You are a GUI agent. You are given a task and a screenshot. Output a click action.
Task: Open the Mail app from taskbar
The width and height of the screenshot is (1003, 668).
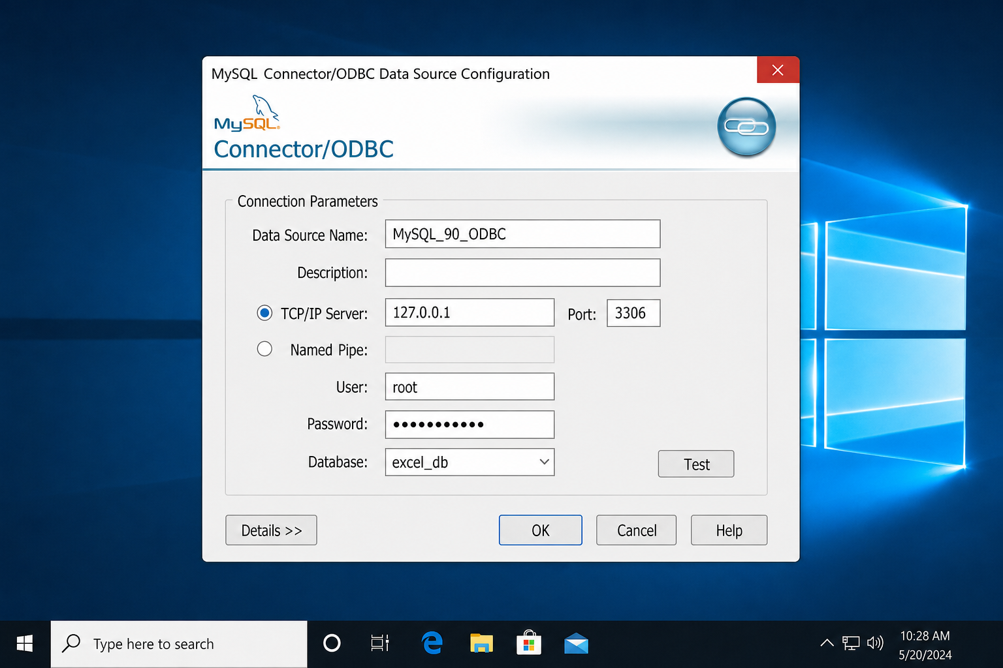pyautogui.click(x=577, y=644)
